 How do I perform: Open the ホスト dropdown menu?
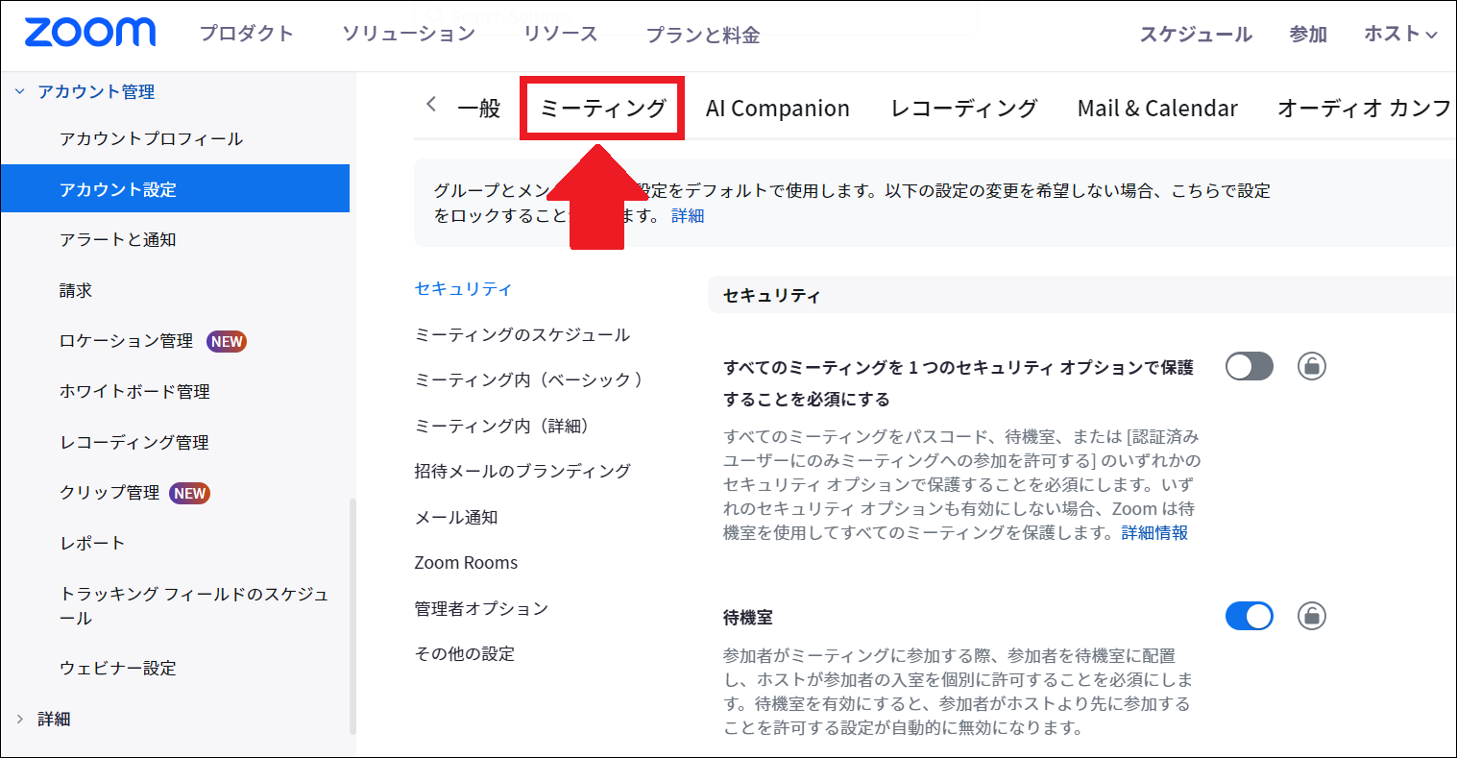point(1401,34)
